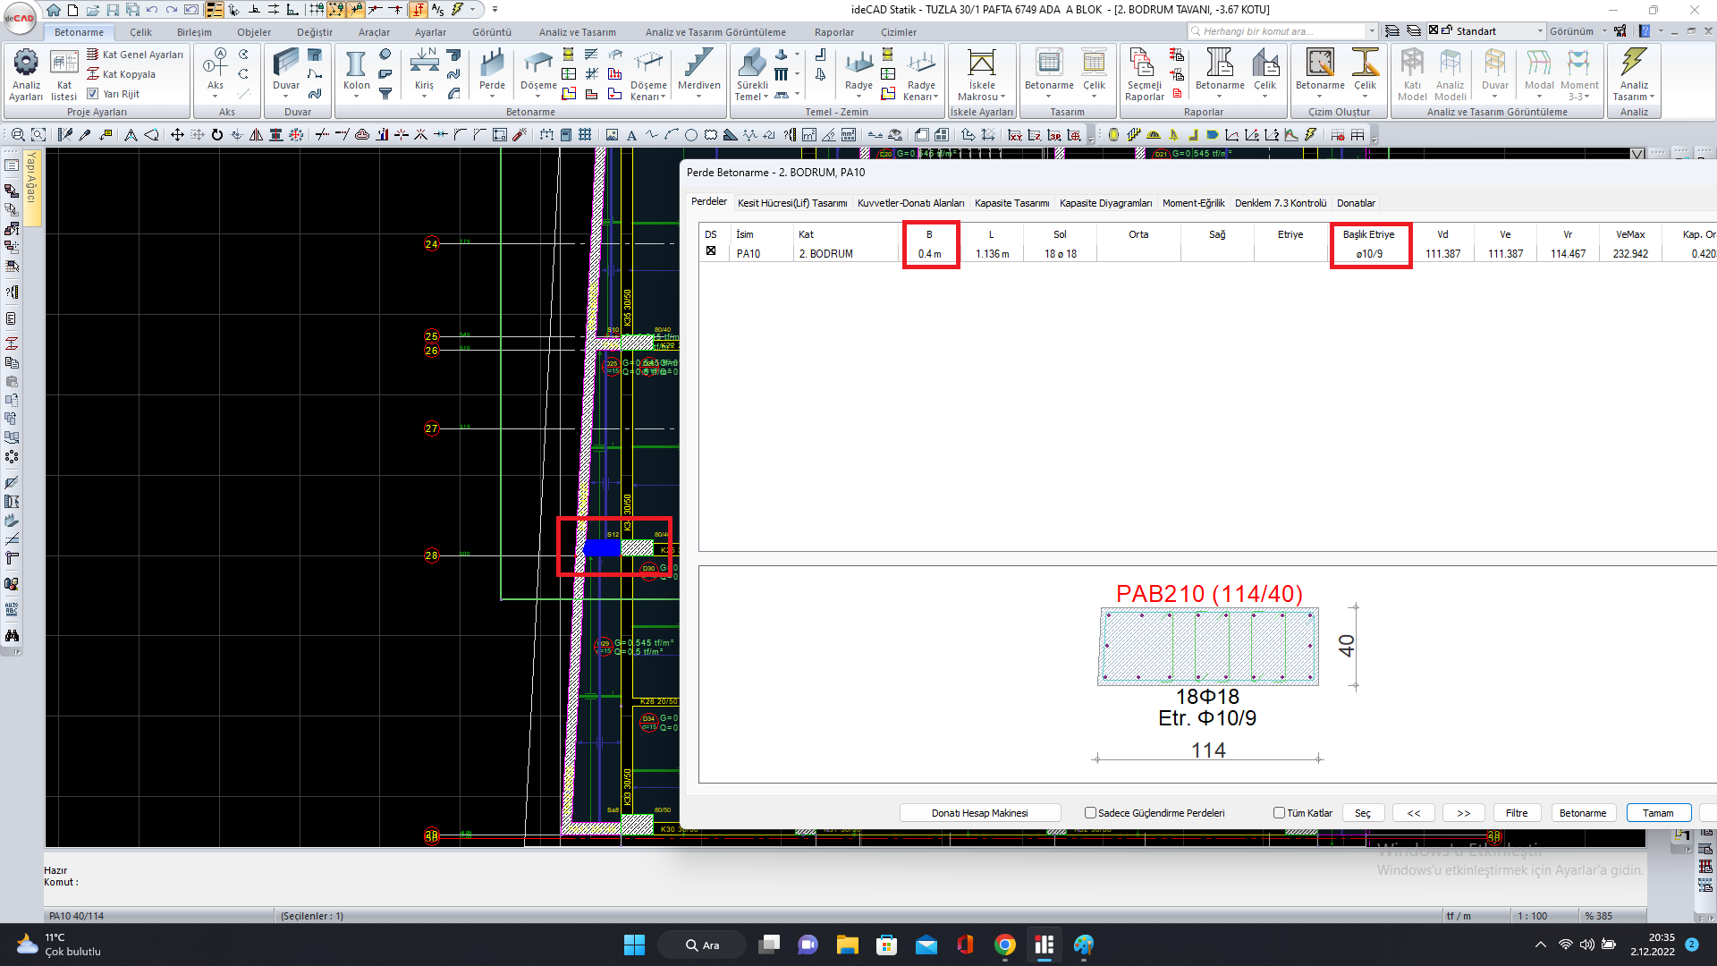The image size is (1717, 966).
Task: Open the Çelik ribbon tab
Action: 140,32
